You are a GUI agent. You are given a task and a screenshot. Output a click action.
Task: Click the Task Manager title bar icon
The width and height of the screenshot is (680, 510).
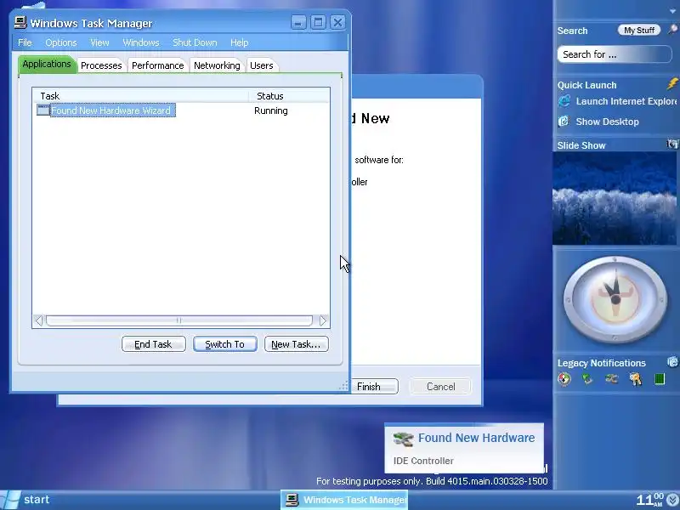point(20,23)
